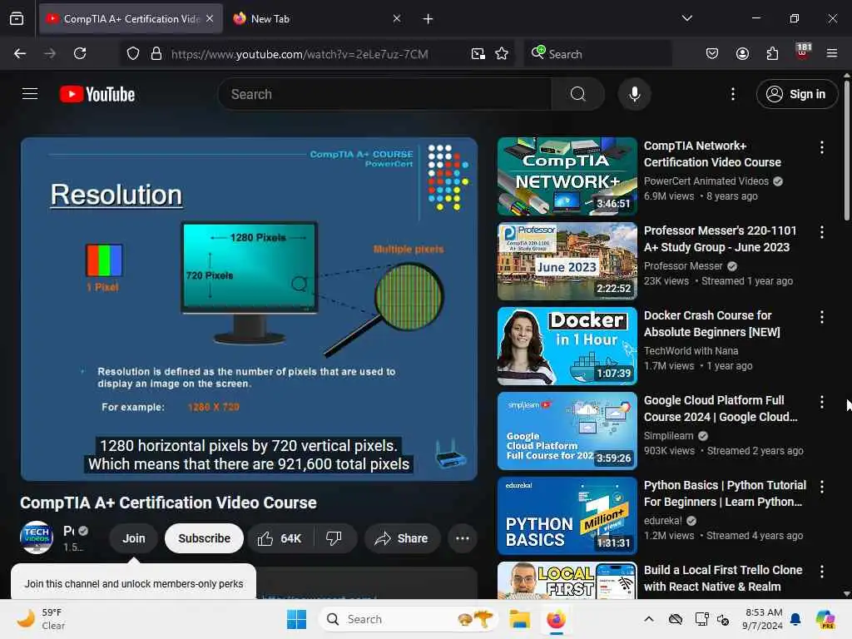852x639 pixels.
Task: Join the channel membership
Action: click(x=134, y=538)
